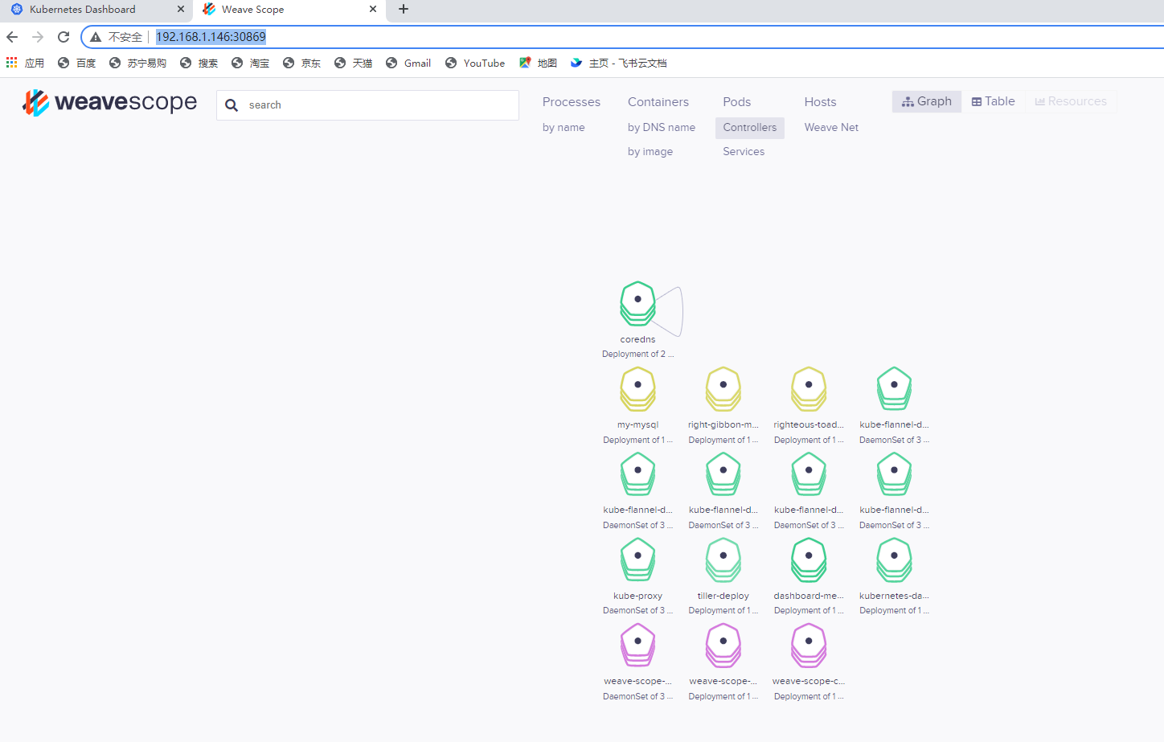Click the not secure warning icon

coord(96,37)
